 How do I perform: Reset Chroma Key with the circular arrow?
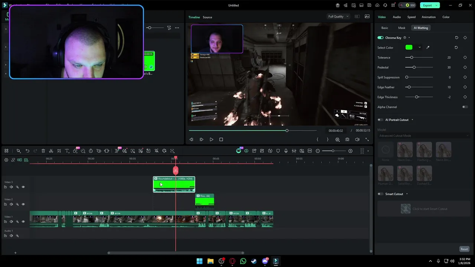[456, 37]
